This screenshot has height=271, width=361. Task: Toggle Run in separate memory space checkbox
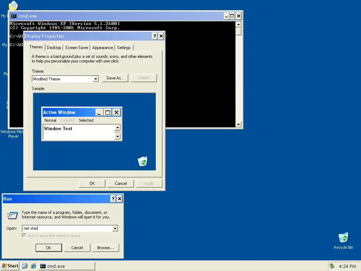(24, 235)
